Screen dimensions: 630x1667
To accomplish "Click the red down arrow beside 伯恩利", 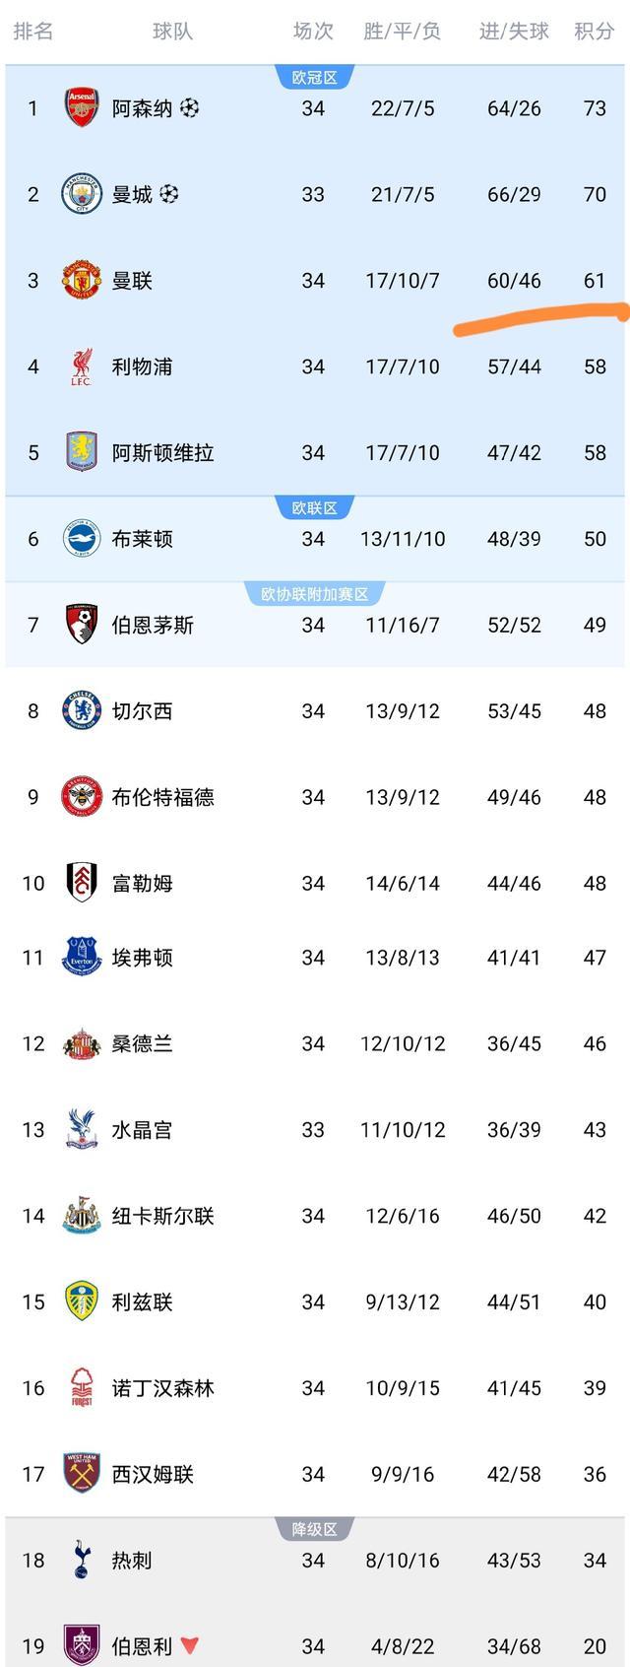I will [190, 1645].
